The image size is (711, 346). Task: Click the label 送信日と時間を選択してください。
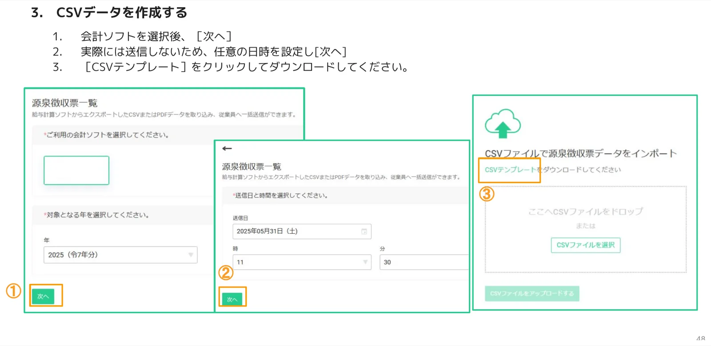click(280, 195)
